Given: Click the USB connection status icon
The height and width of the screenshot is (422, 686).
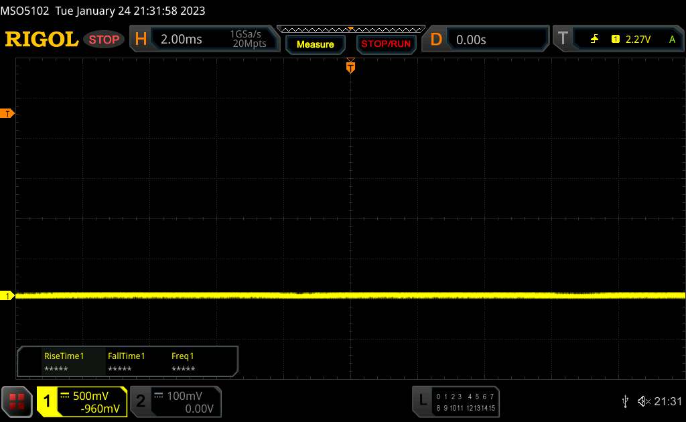Looking at the screenshot, I should (x=625, y=401).
